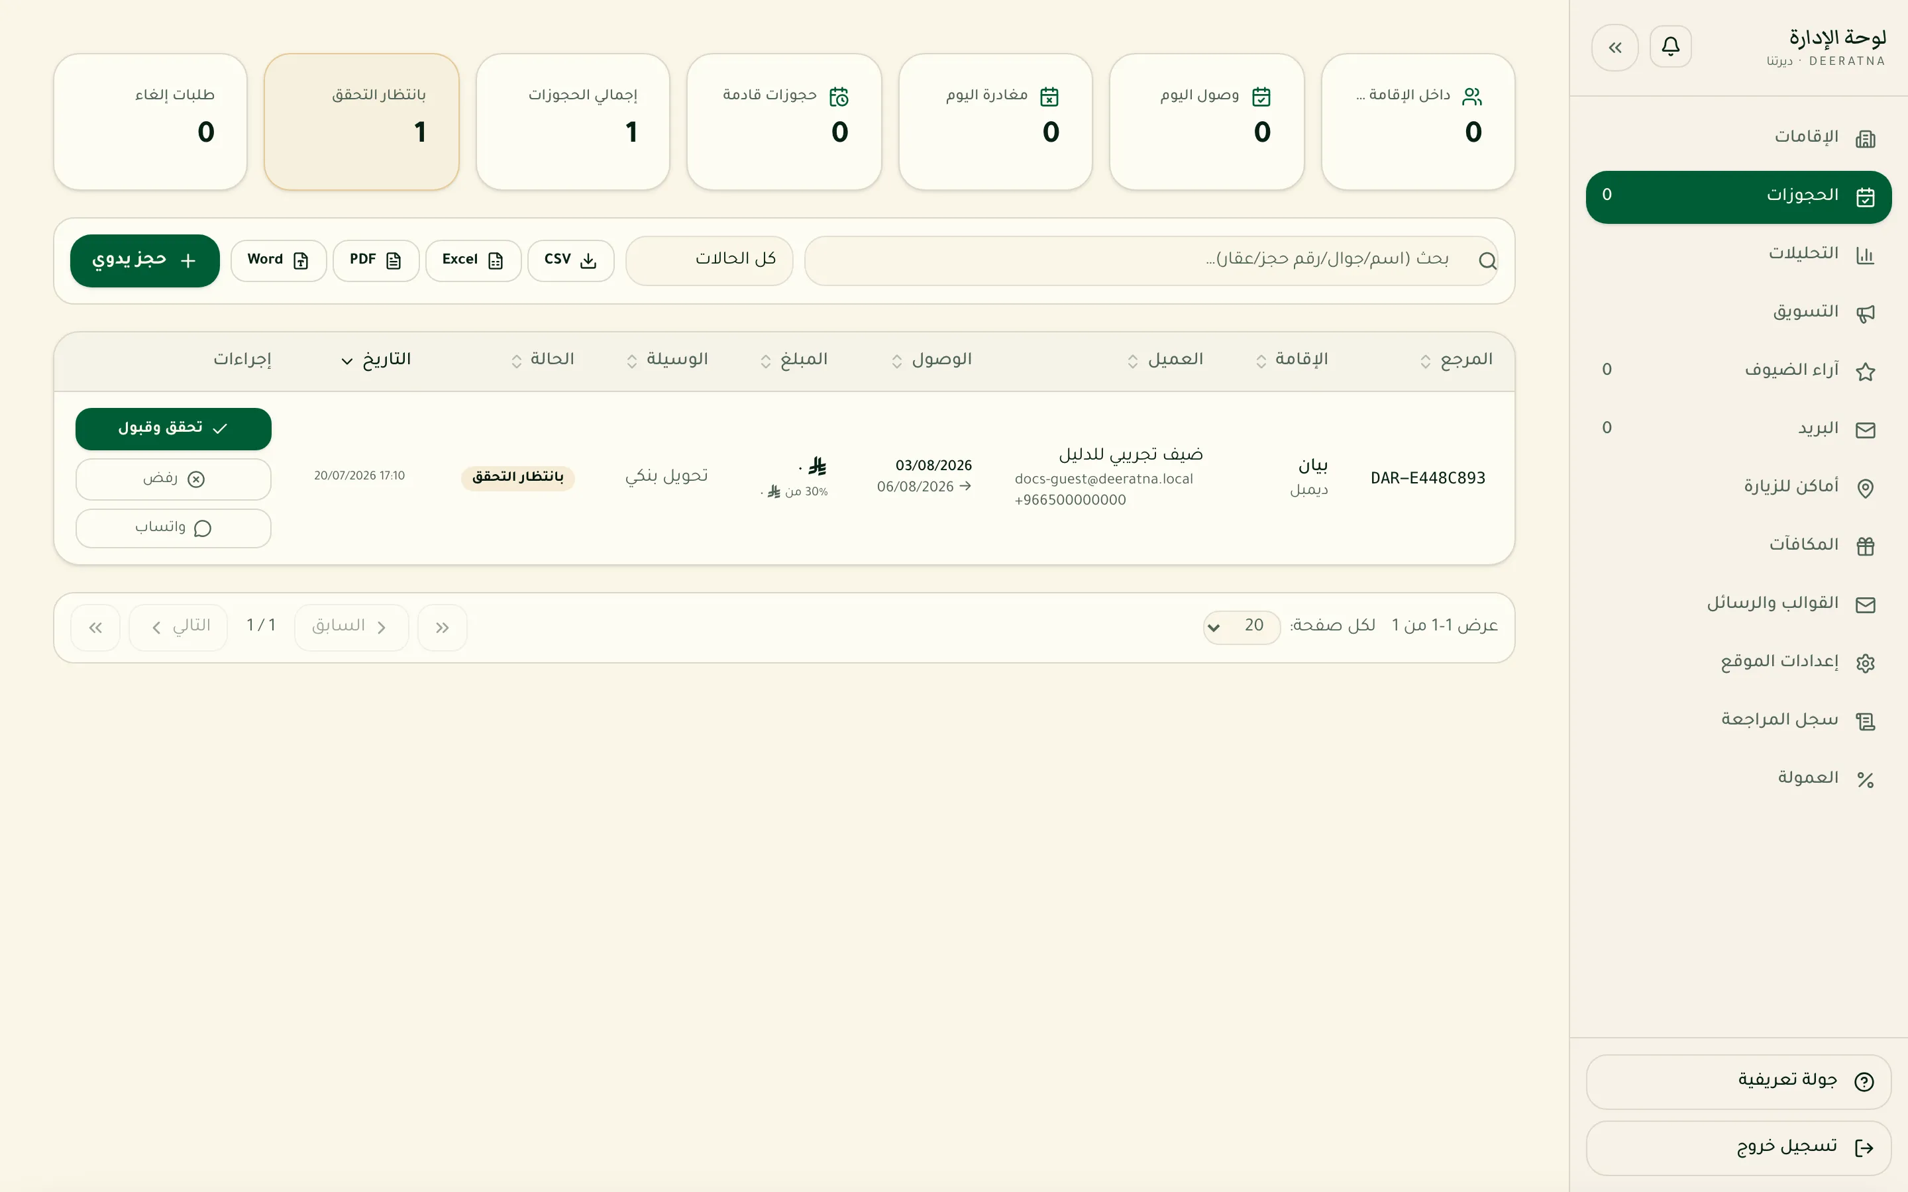This screenshot has height=1192, width=1908.
Task: Click the مغادرة اليوم calendar-x icon
Action: tap(1049, 97)
